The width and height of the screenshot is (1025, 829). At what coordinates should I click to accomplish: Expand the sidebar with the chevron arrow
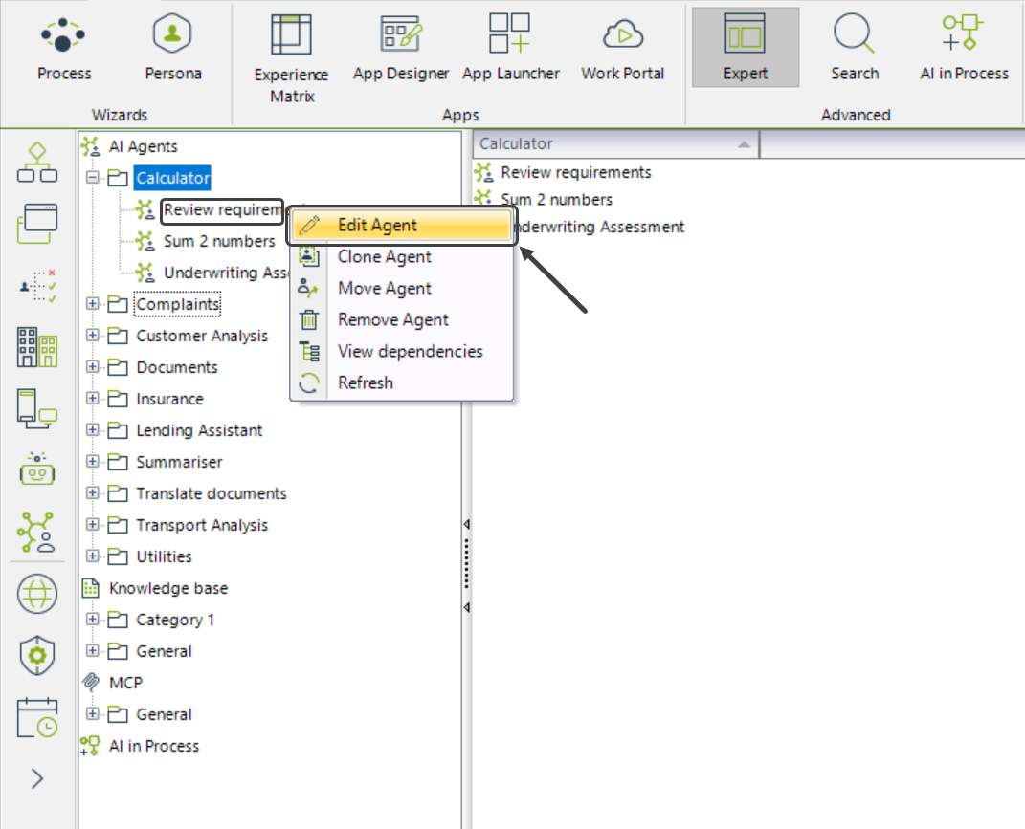[37, 778]
